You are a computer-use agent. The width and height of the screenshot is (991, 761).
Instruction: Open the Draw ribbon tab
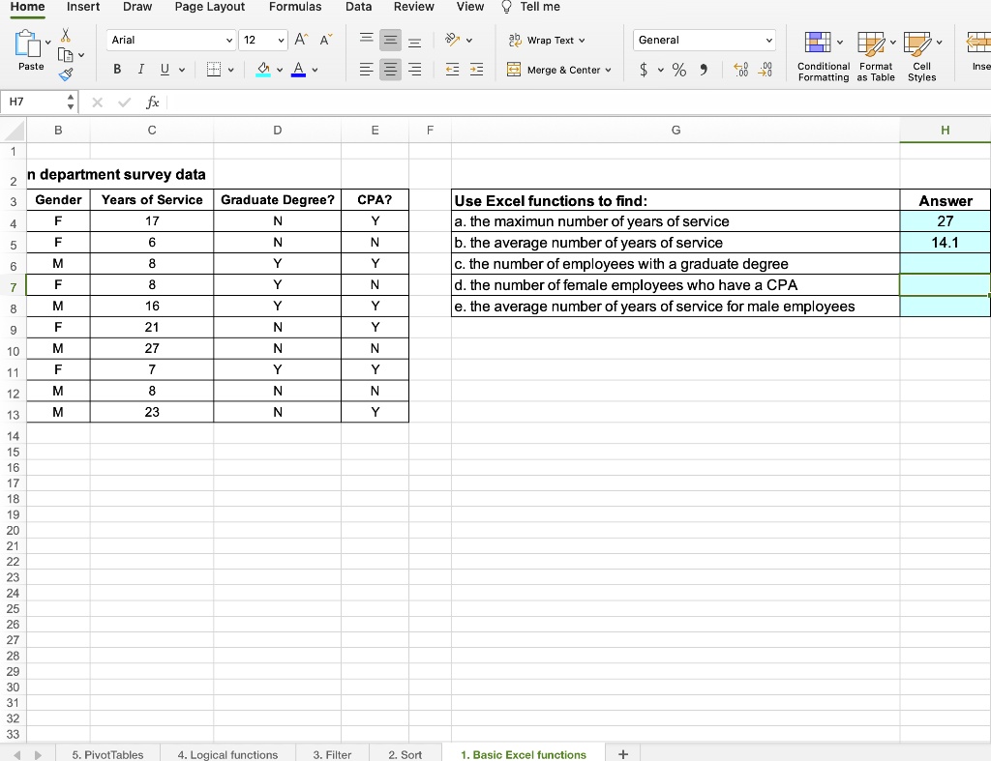(137, 7)
